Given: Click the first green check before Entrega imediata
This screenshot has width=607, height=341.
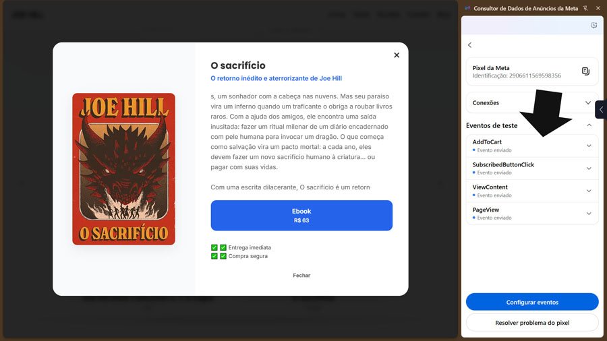Looking at the screenshot, I should click(x=214, y=247).
